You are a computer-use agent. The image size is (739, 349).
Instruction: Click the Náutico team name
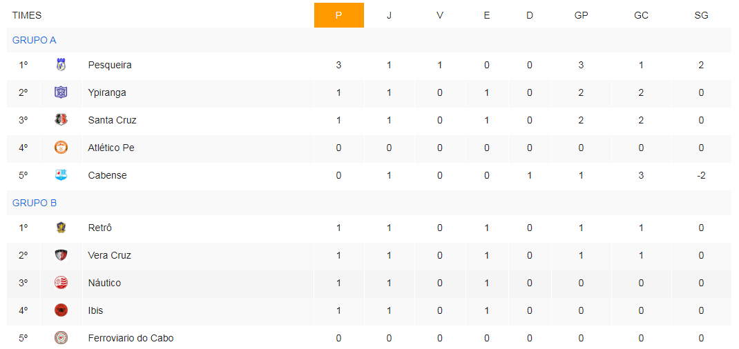point(104,283)
